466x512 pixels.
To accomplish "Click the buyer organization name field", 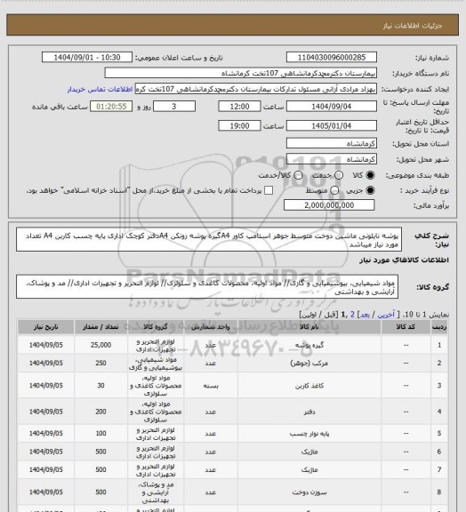I will 240,73.
